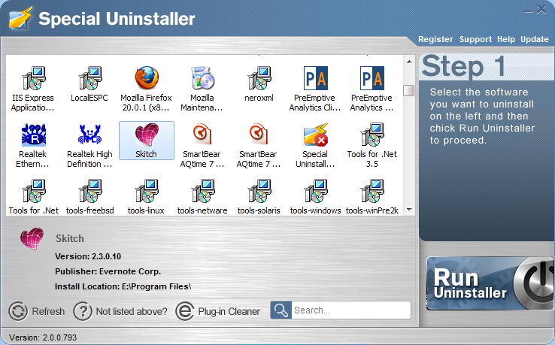Select PreEmptive Analytics Cli... icon
This screenshot has width=555, height=345.
pos(315,78)
